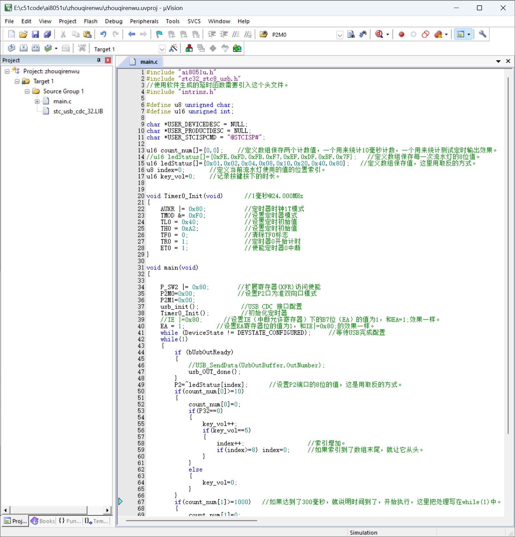The width and height of the screenshot is (515, 537).
Task: Switch to the Proj... panel tab
Action: [15, 521]
